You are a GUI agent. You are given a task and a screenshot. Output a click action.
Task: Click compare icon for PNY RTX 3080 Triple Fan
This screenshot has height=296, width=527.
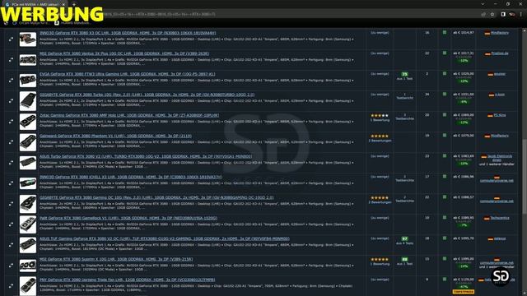(x=11, y=286)
